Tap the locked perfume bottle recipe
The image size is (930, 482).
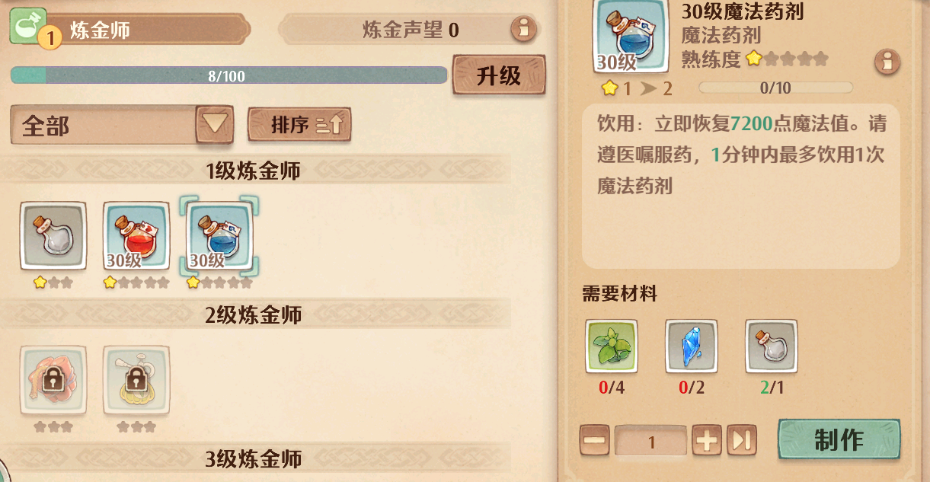[136, 379]
